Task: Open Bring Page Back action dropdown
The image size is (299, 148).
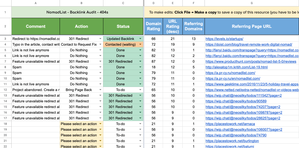Action: click(100, 90)
